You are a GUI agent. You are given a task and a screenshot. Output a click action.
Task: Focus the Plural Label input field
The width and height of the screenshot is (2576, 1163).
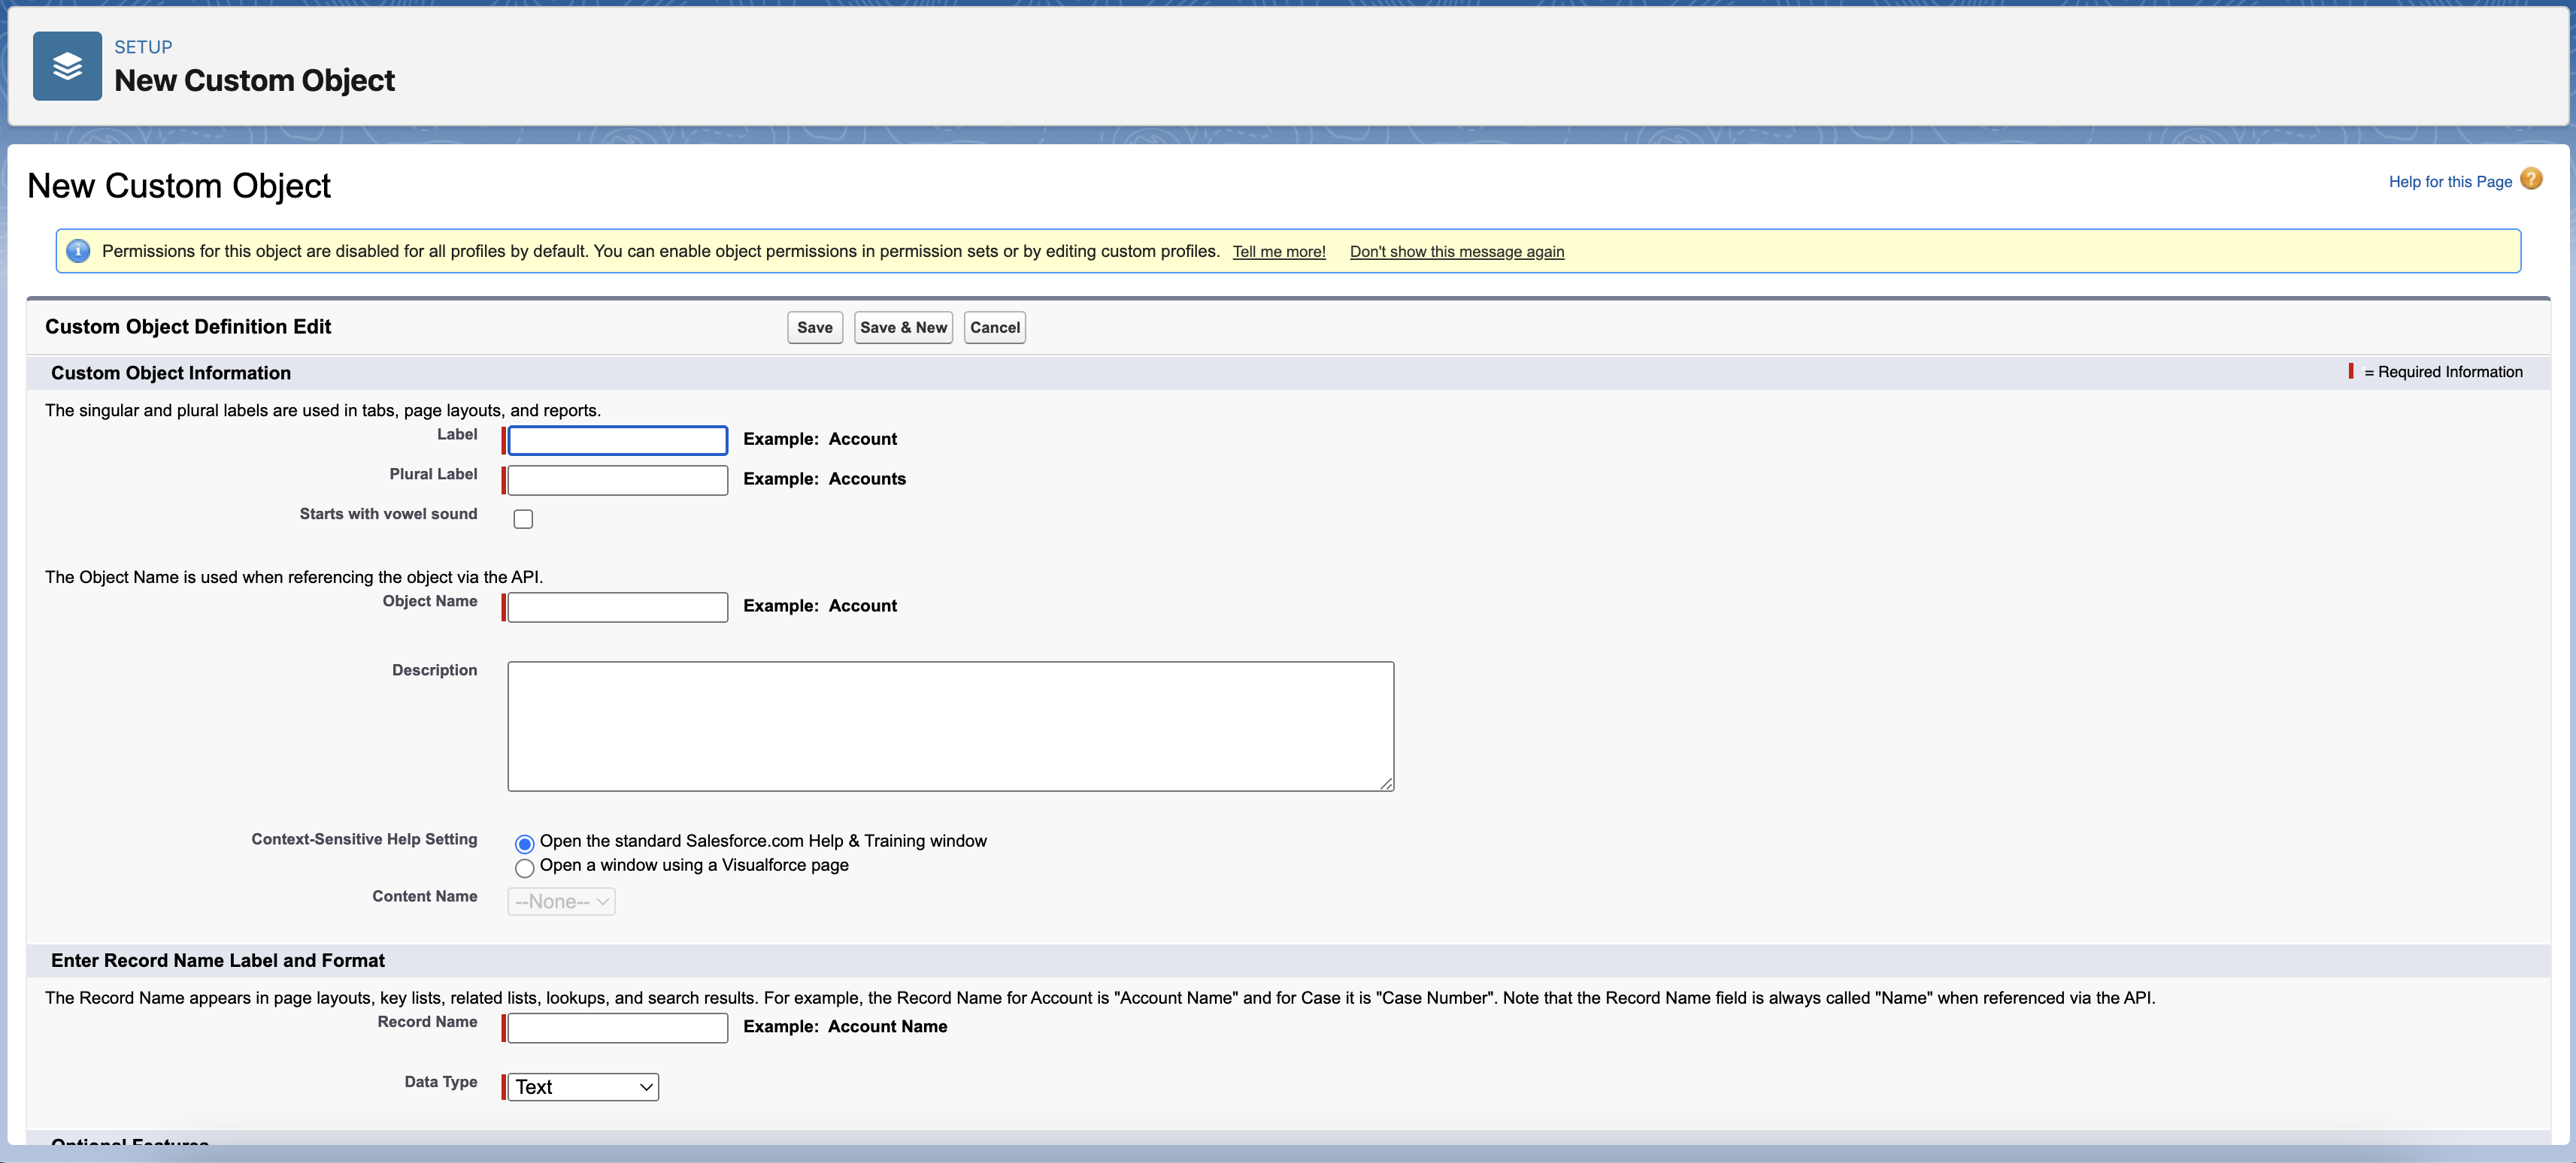point(618,481)
